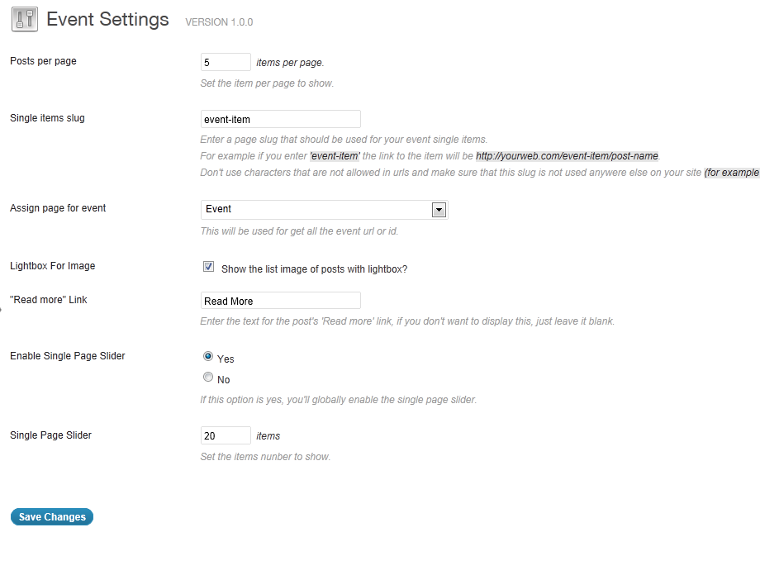This screenshot has height=575, width=760.
Task: Click the Single Page Slider items field
Action: click(226, 435)
